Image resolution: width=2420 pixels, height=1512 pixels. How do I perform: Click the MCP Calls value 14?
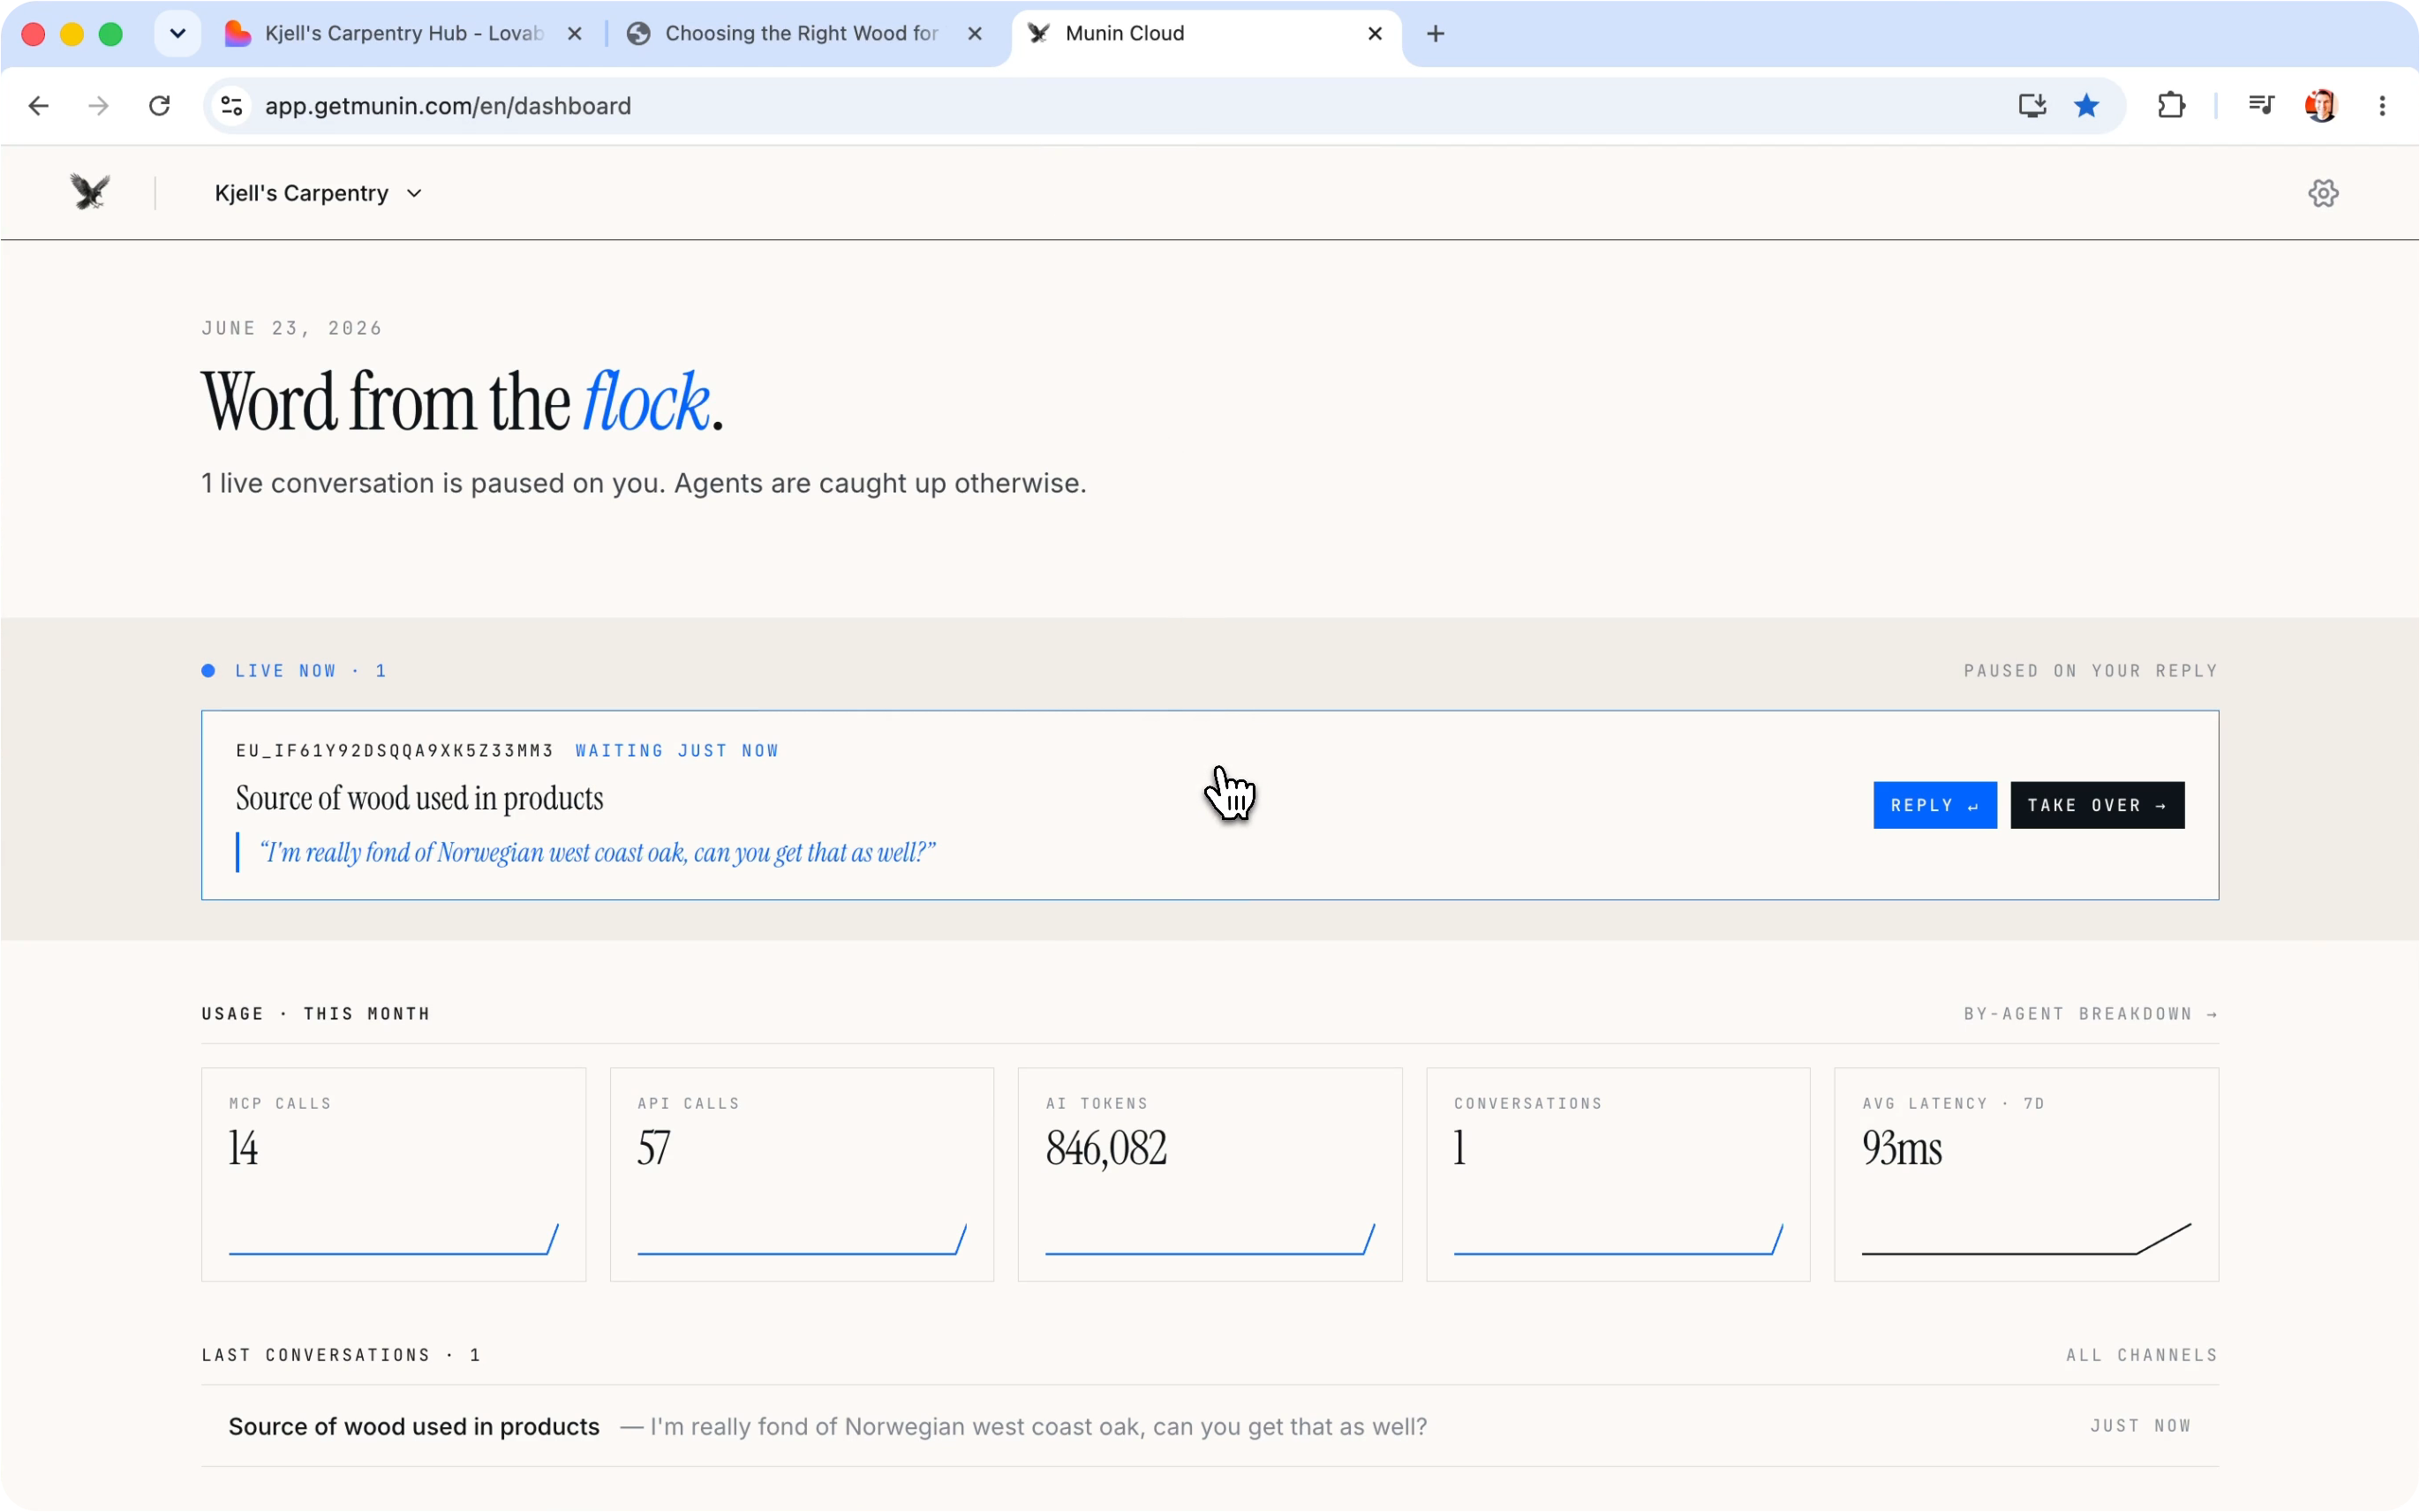tap(243, 1148)
